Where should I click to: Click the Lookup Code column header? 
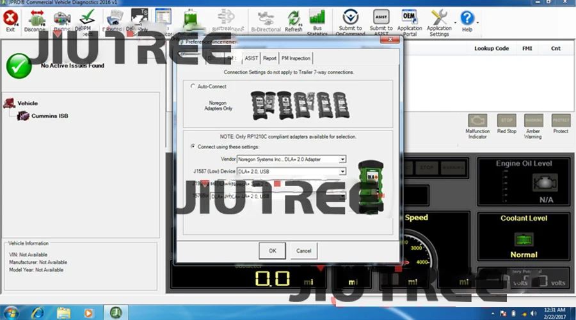491,48
